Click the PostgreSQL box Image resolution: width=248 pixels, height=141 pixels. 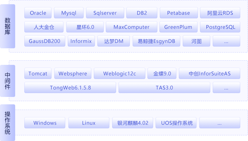220,27
